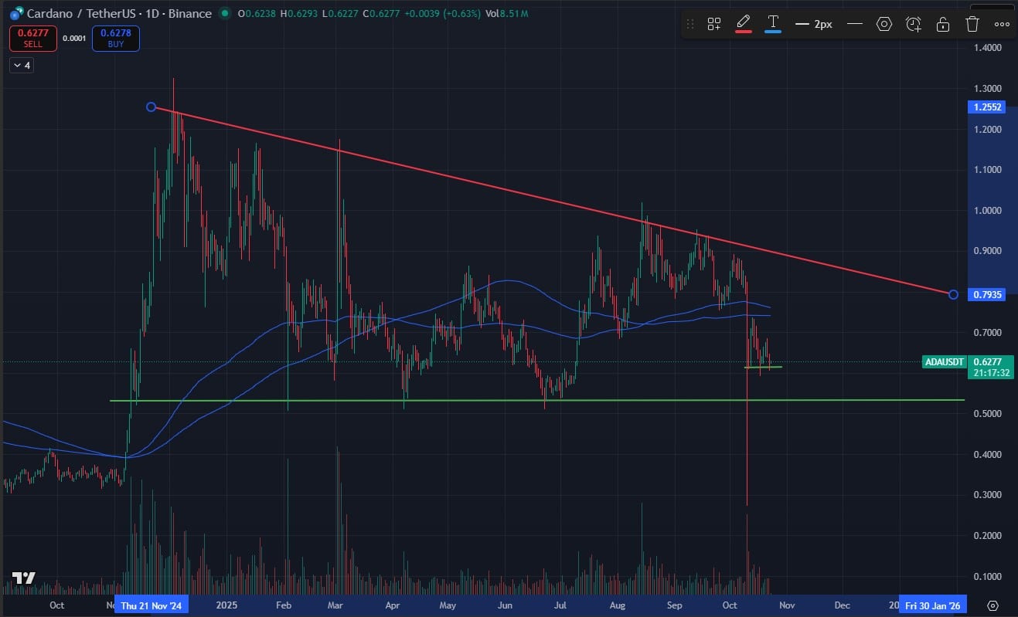Click the green market status dot

pyautogui.click(x=224, y=13)
